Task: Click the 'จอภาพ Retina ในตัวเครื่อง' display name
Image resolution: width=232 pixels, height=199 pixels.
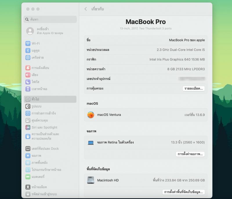Action: 115,142
